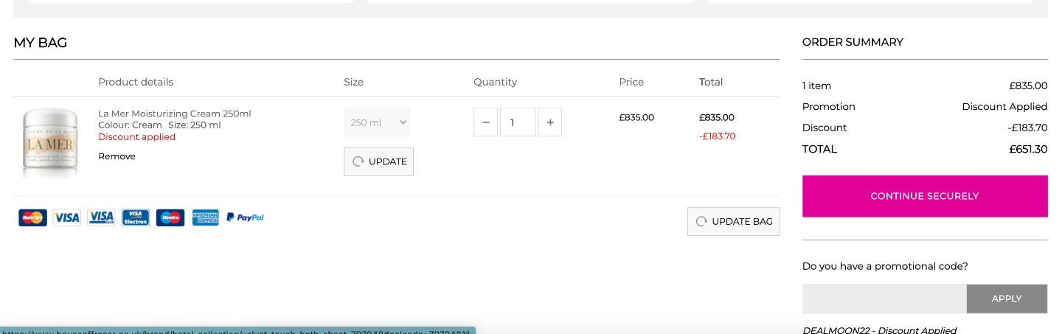1062x334 pixels.
Task: Click the -£183.70 discount in order summary
Action: tap(1027, 128)
